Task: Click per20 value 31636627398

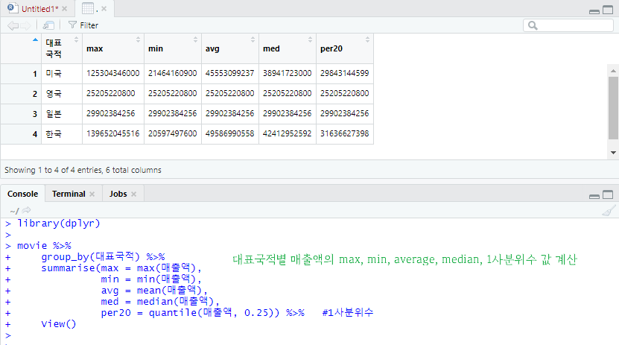Action: coord(345,134)
